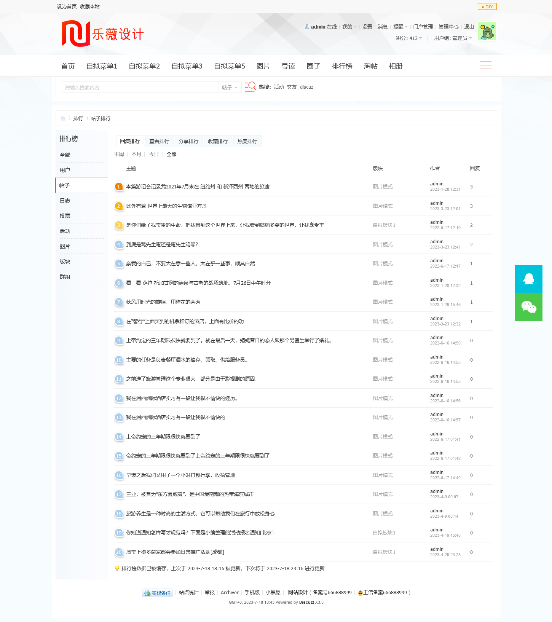The image size is (552, 622).
Task: Open the 排行榜 navigation menu item
Action: point(342,66)
